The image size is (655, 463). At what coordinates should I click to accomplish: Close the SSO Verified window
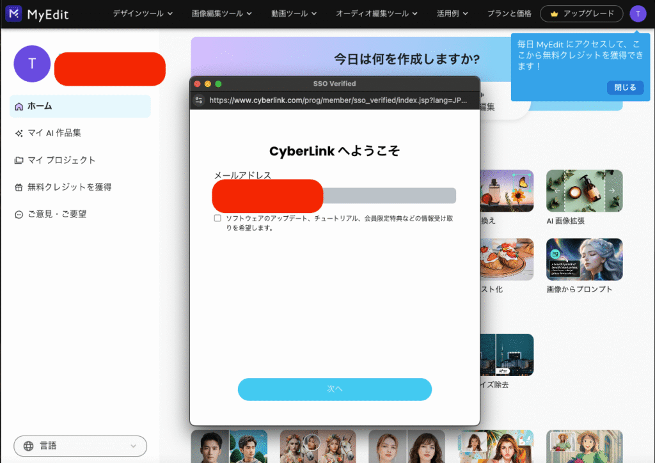pyautogui.click(x=197, y=84)
